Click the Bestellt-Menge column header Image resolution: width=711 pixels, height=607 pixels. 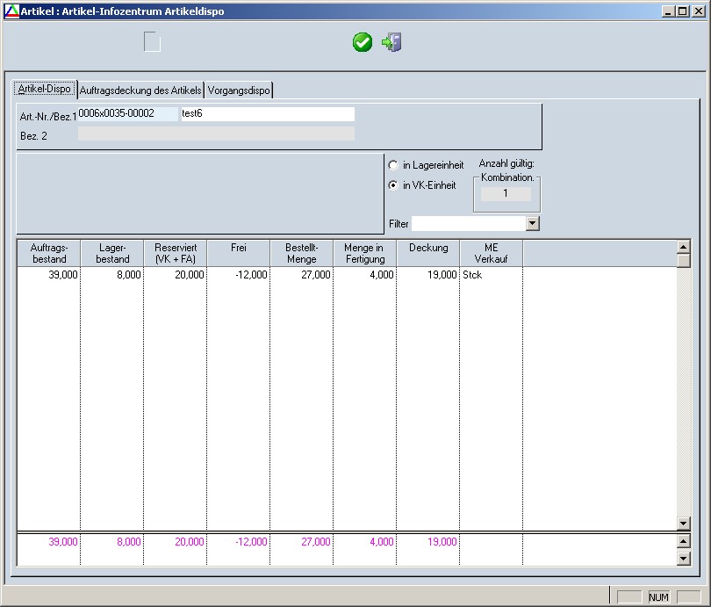tap(301, 253)
